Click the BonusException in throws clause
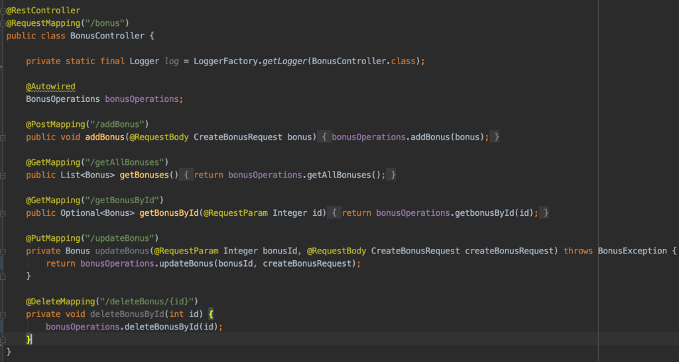Screen dimensions: 679x362 click(632, 251)
